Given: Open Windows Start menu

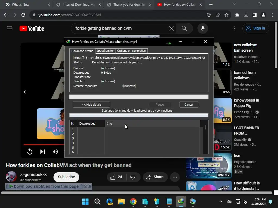Looking at the screenshot, I should [x=86, y=201].
